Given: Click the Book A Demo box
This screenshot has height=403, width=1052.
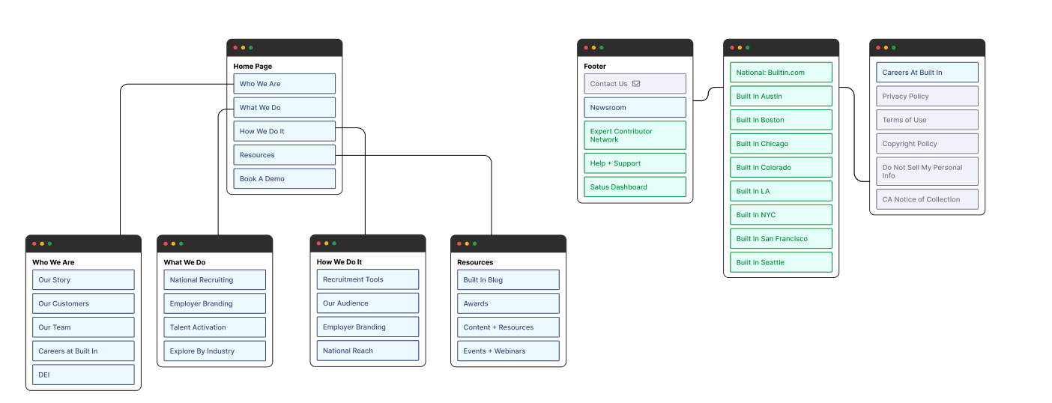Looking at the screenshot, I should coord(284,179).
